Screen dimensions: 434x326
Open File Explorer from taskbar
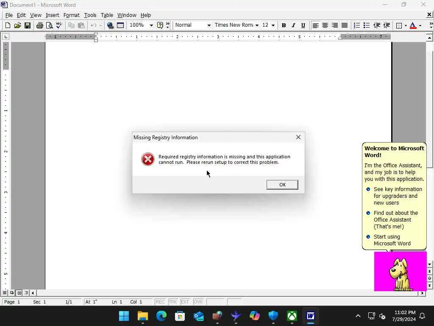pos(143,316)
